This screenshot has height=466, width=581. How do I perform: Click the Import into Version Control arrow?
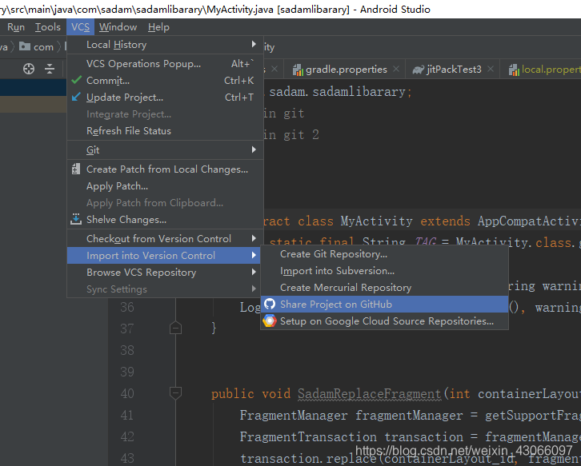tap(254, 255)
